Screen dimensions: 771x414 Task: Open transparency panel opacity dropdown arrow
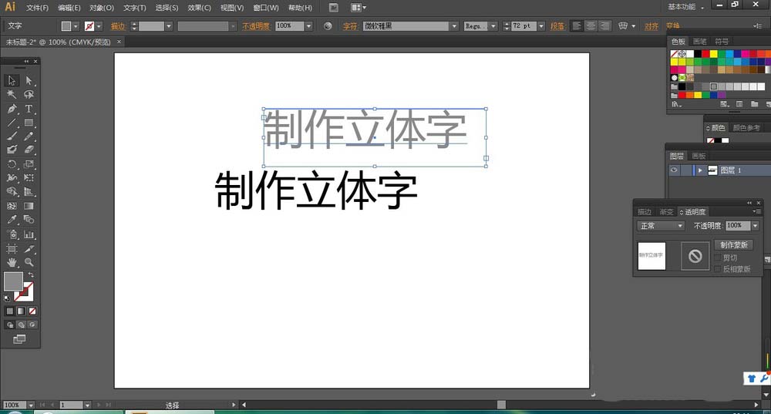tap(756, 226)
